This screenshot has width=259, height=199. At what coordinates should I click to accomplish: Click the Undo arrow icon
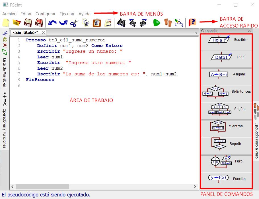coord(52,23)
